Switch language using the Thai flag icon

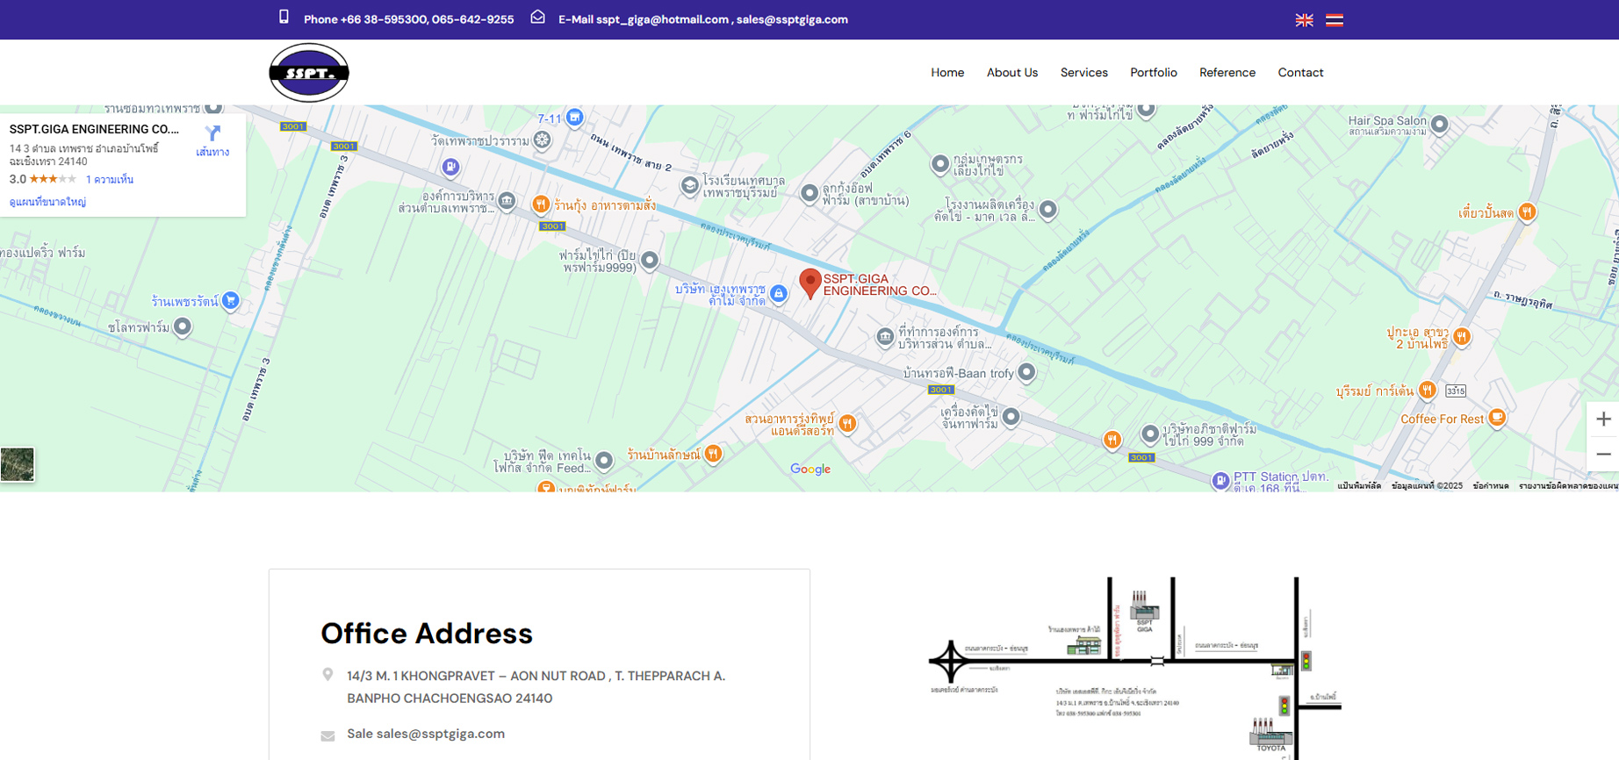(1334, 20)
